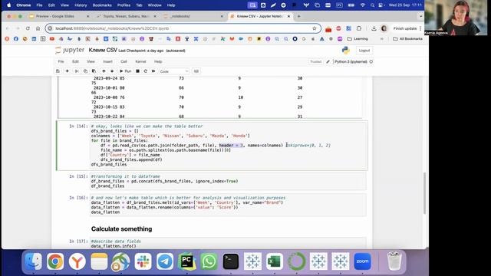Copy selected cells icon in Jupyter toolbar

[x=85, y=71]
